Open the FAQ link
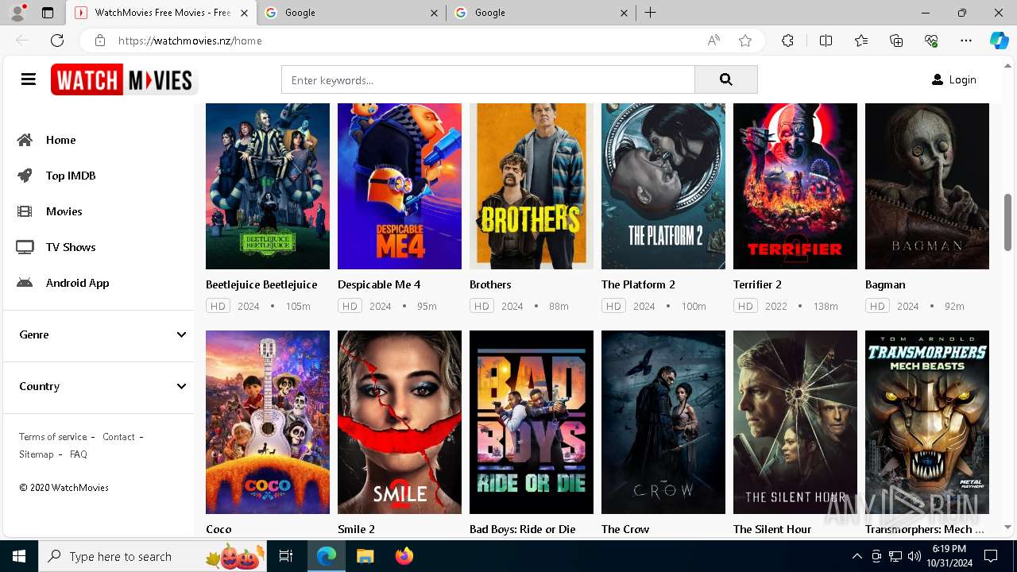1017x572 pixels. coord(79,454)
